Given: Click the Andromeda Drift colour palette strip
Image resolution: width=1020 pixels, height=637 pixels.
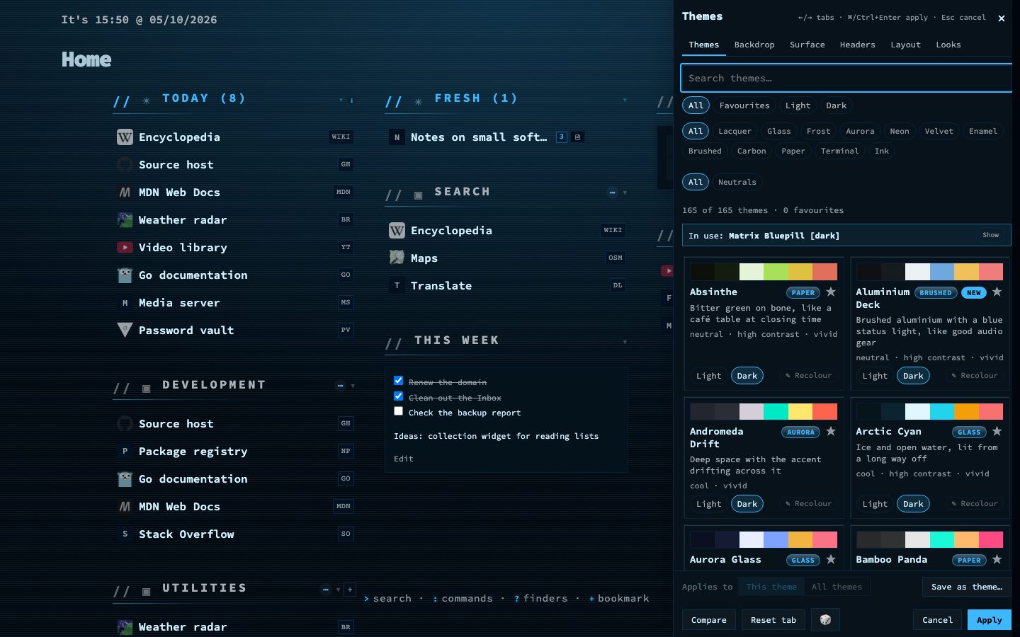Looking at the screenshot, I should point(764,411).
